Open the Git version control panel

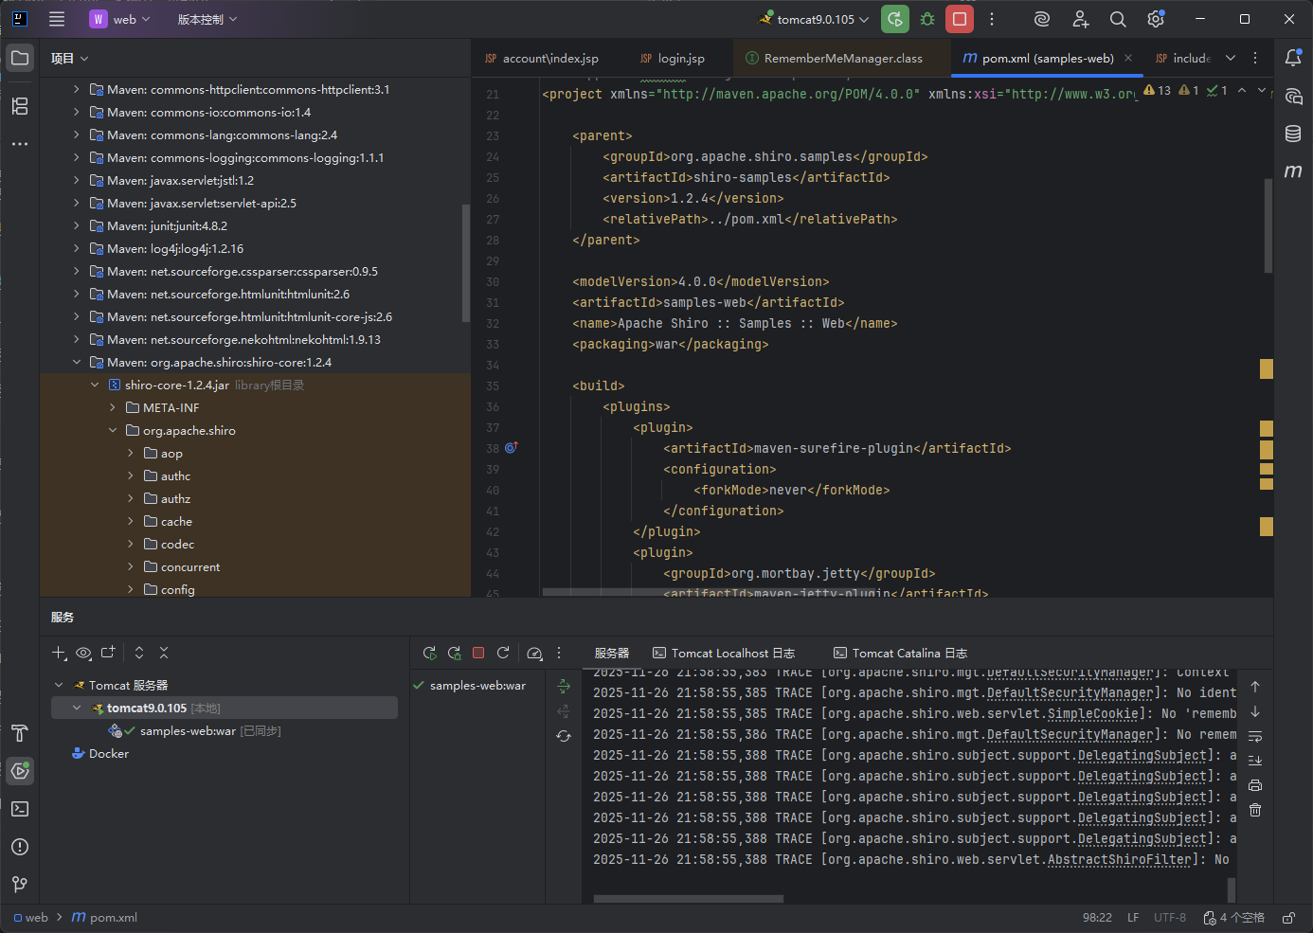20,885
